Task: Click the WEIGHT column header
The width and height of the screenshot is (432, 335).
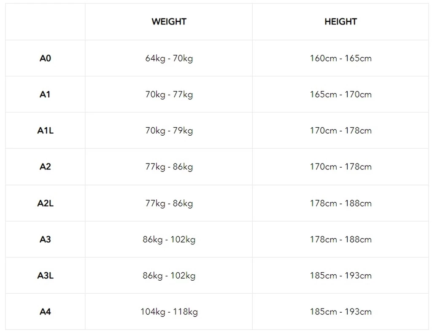Action: pyautogui.click(x=169, y=22)
